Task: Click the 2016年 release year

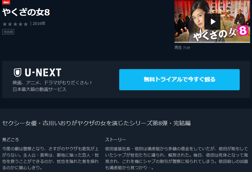Action: pos(39,24)
